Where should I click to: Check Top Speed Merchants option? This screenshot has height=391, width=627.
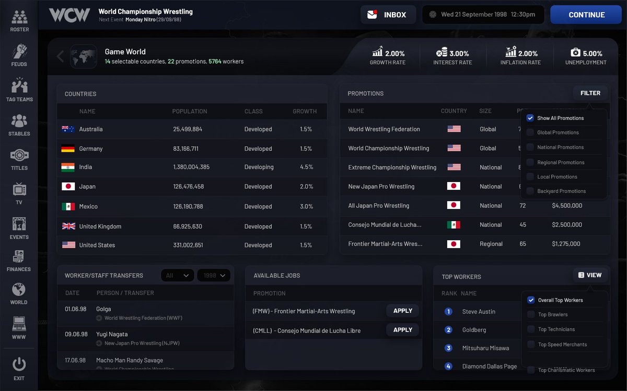click(531, 344)
